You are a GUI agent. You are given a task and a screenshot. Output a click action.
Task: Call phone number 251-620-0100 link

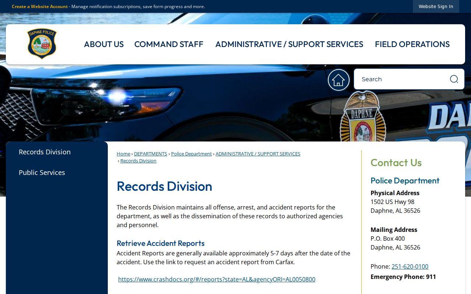(410, 266)
